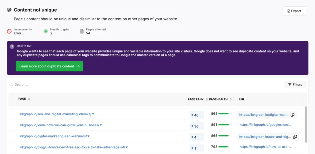Expand the 6-brand-new-free-seo-tools blog row

(x=127, y=147)
